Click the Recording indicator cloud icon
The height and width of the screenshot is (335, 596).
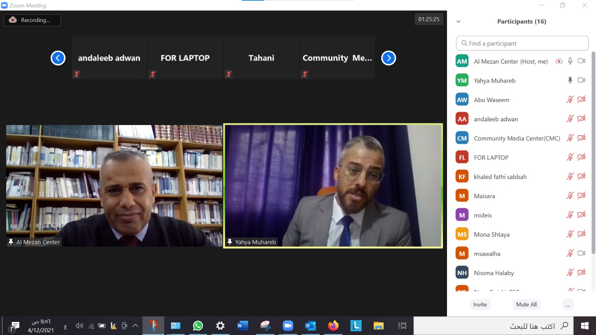(13, 20)
